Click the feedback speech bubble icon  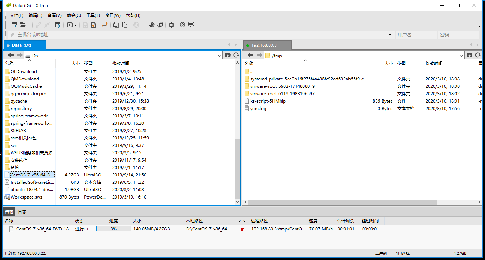click(191, 25)
